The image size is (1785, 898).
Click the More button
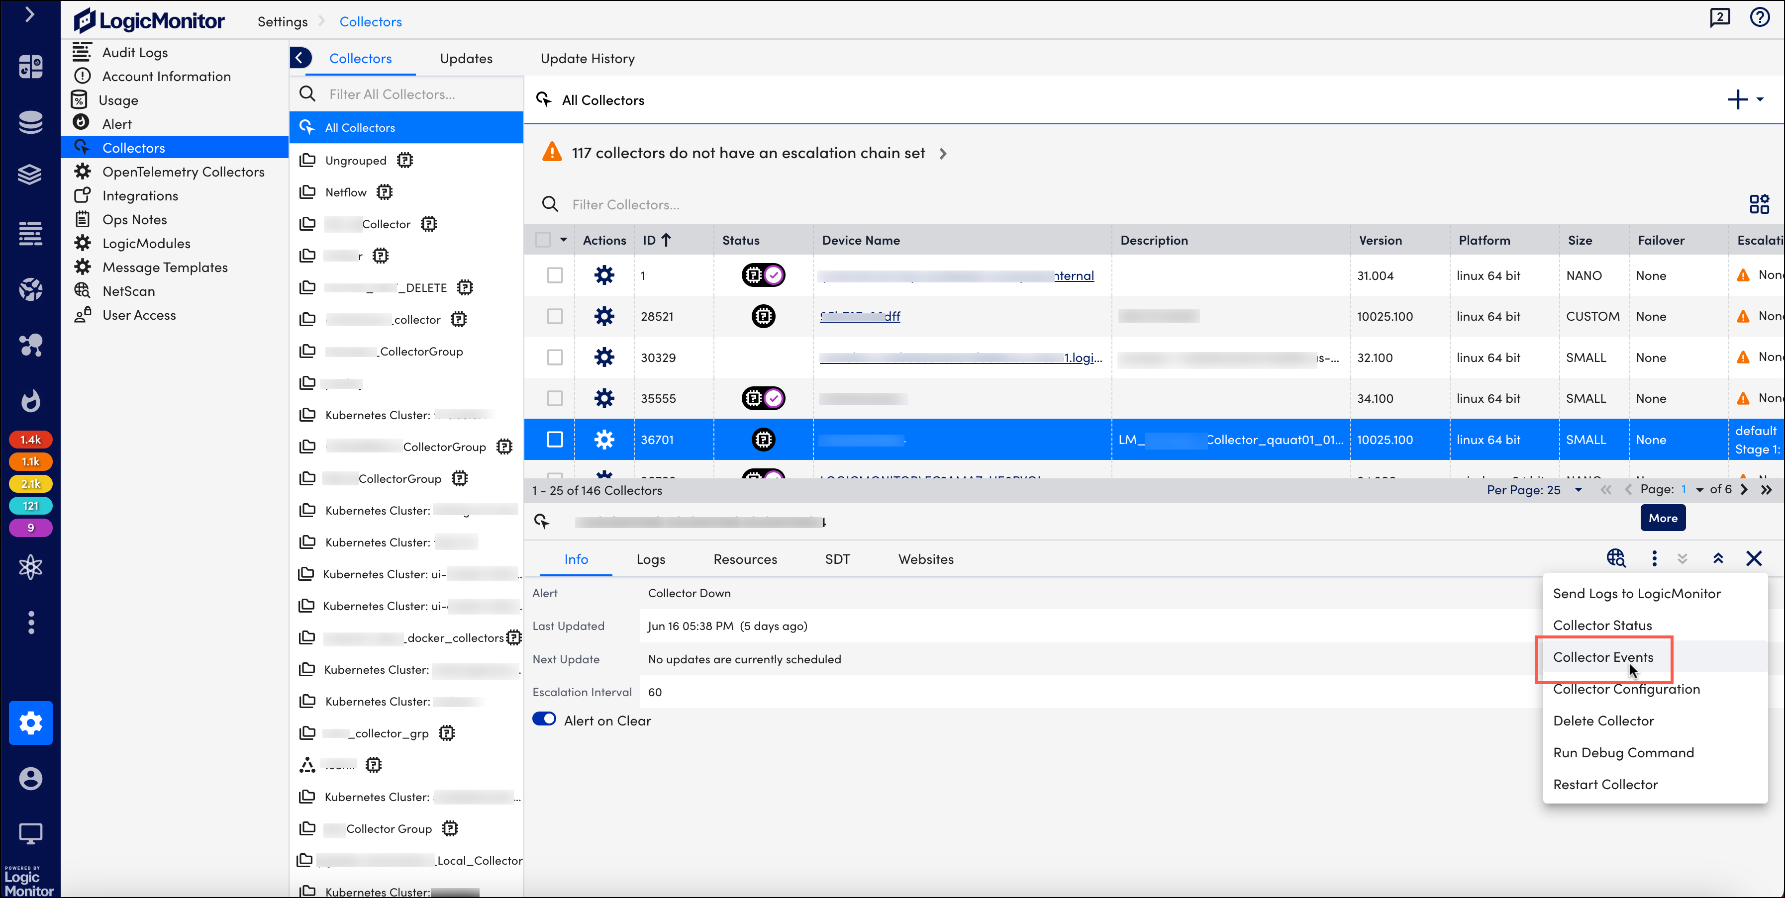click(1662, 518)
